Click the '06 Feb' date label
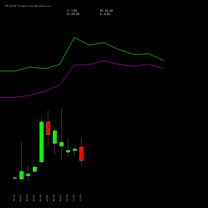Screen dimensions: 208x208 click(x=54, y=198)
